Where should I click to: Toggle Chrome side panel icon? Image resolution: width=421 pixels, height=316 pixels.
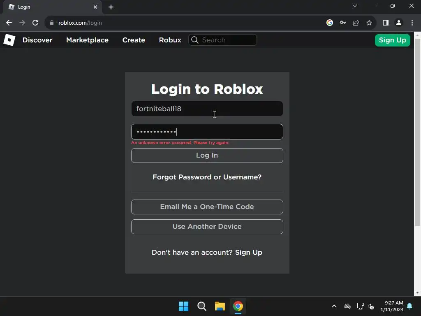tap(386, 23)
